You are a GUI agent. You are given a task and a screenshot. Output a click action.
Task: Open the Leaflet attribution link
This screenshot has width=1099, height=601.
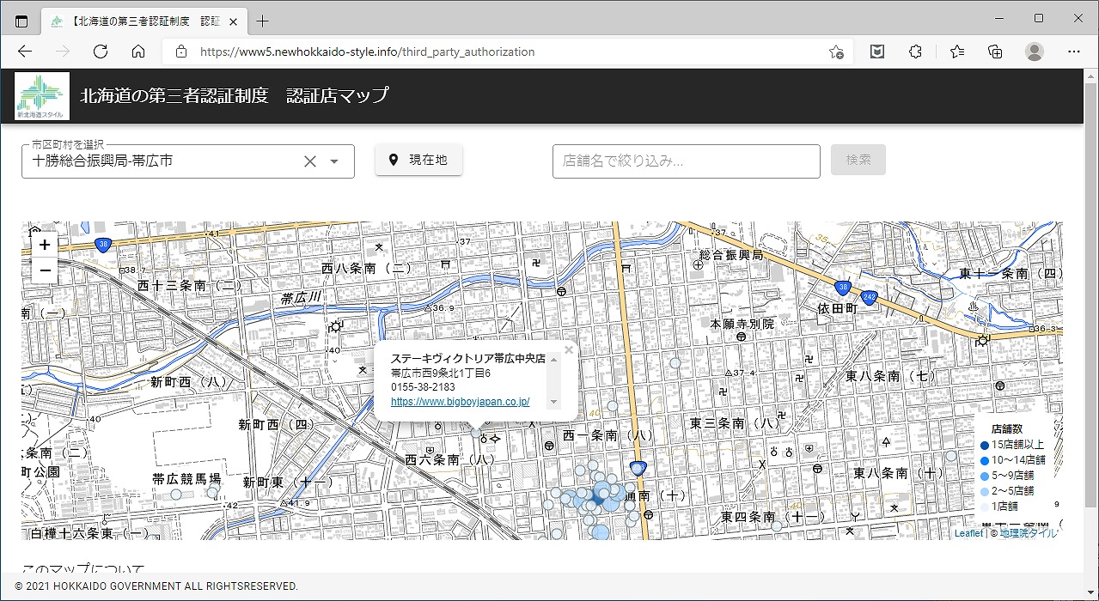pos(968,533)
